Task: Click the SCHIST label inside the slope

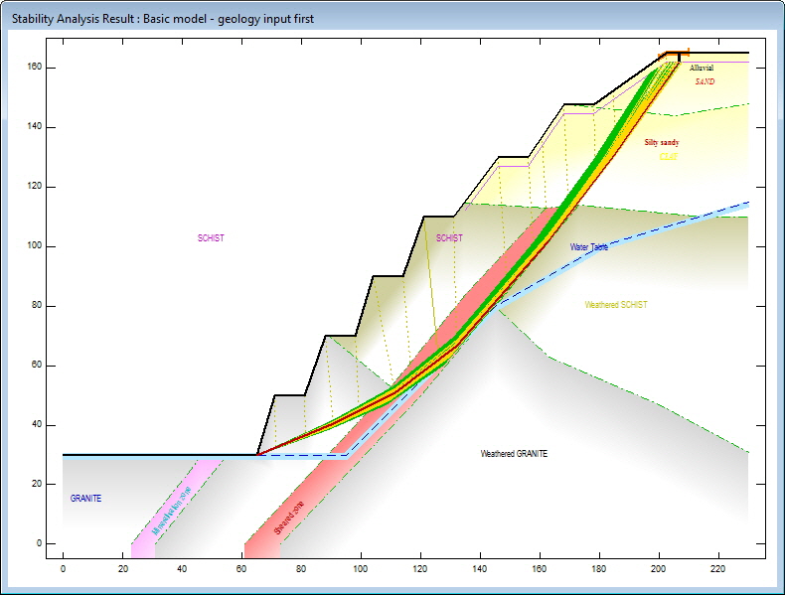Action: tap(449, 238)
